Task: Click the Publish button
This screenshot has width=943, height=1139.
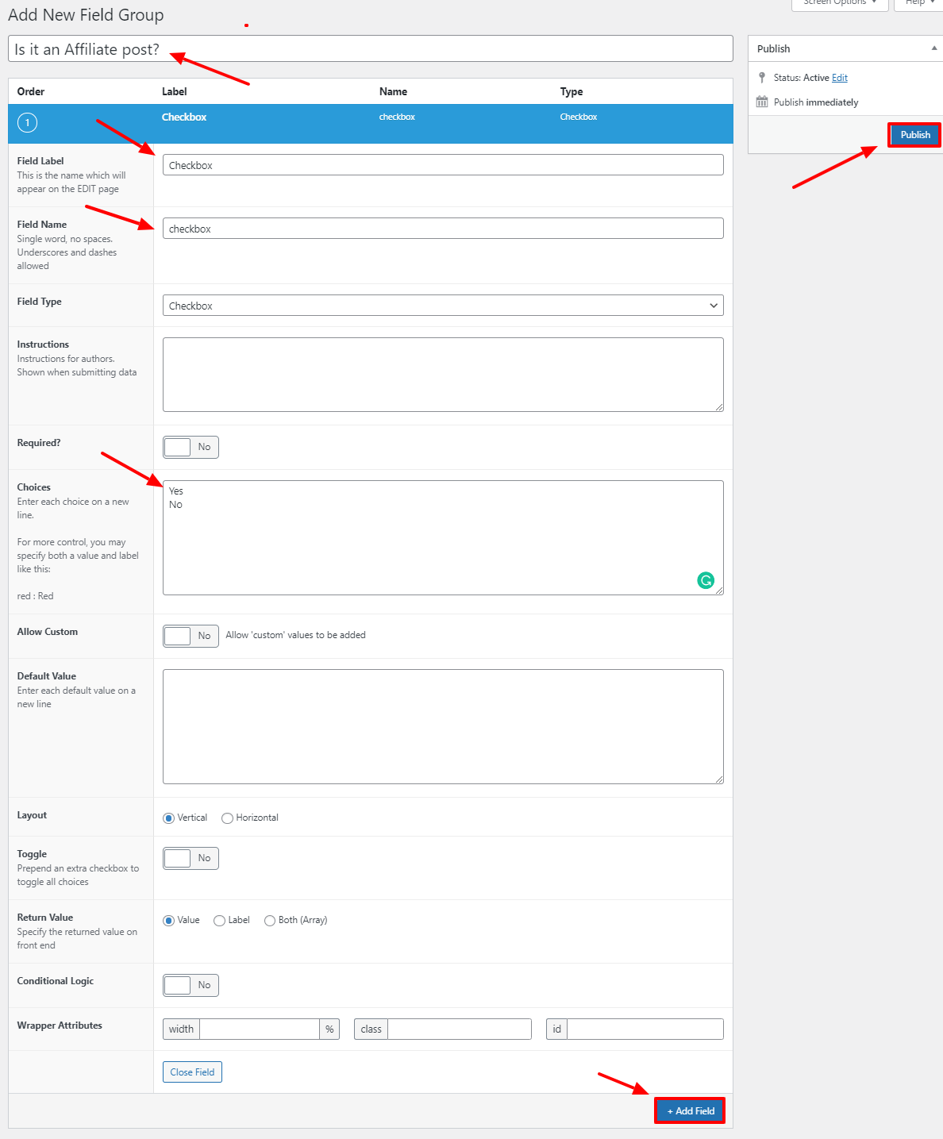Action: point(914,135)
